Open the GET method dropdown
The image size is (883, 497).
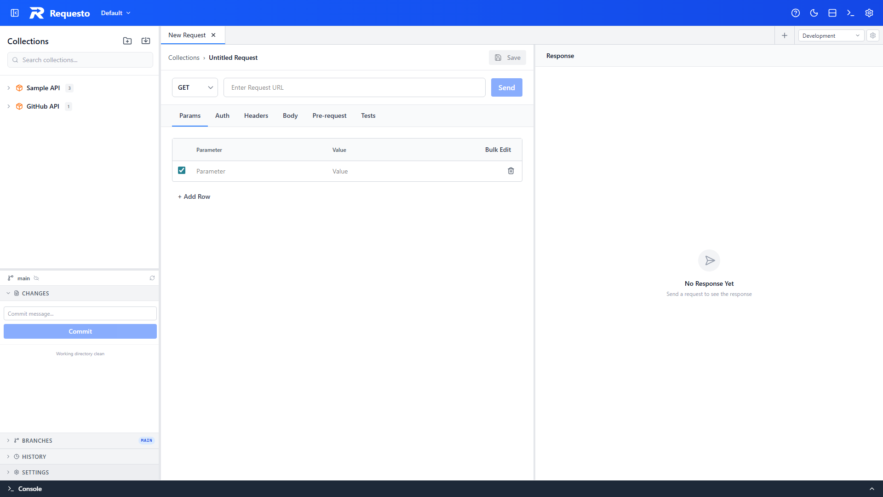pos(195,87)
